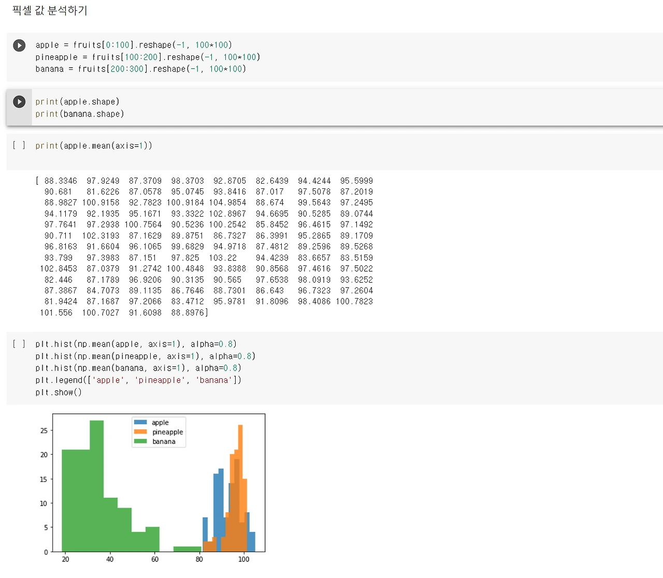The width and height of the screenshot is (663, 578).
Task: Click the output value 95.5999
Action: (356, 181)
